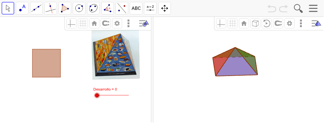
Task: Select the Move arrow tool
Action: click(8, 8)
